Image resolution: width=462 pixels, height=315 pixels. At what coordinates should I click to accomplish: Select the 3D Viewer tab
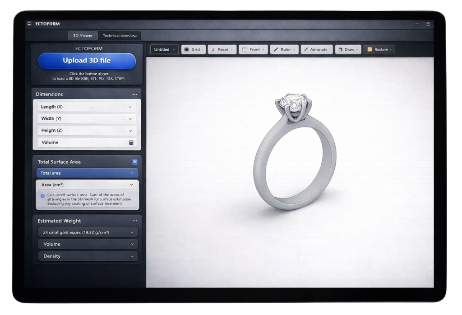[83, 36]
